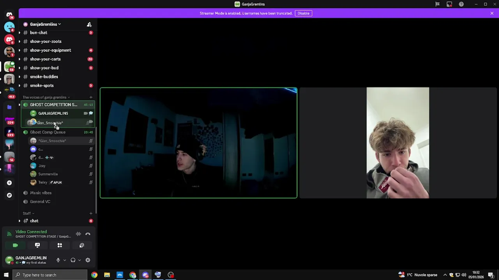The width and height of the screenshot is (499, 280).
Task: Show hidden system tray icons
Action: click(445, 275)
